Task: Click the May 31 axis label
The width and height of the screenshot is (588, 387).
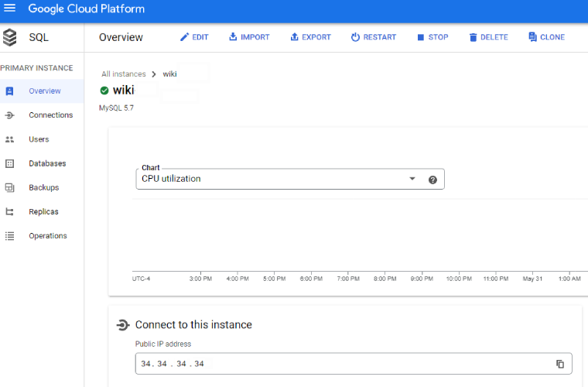Action: (532, 279)
